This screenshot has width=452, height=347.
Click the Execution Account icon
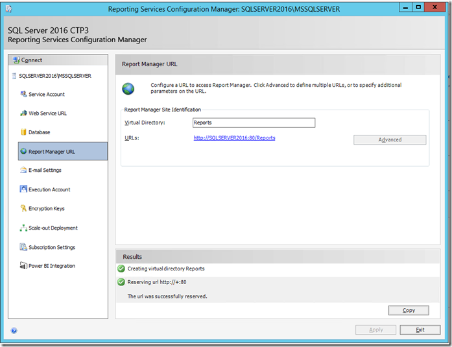click(x=23, y=189)
